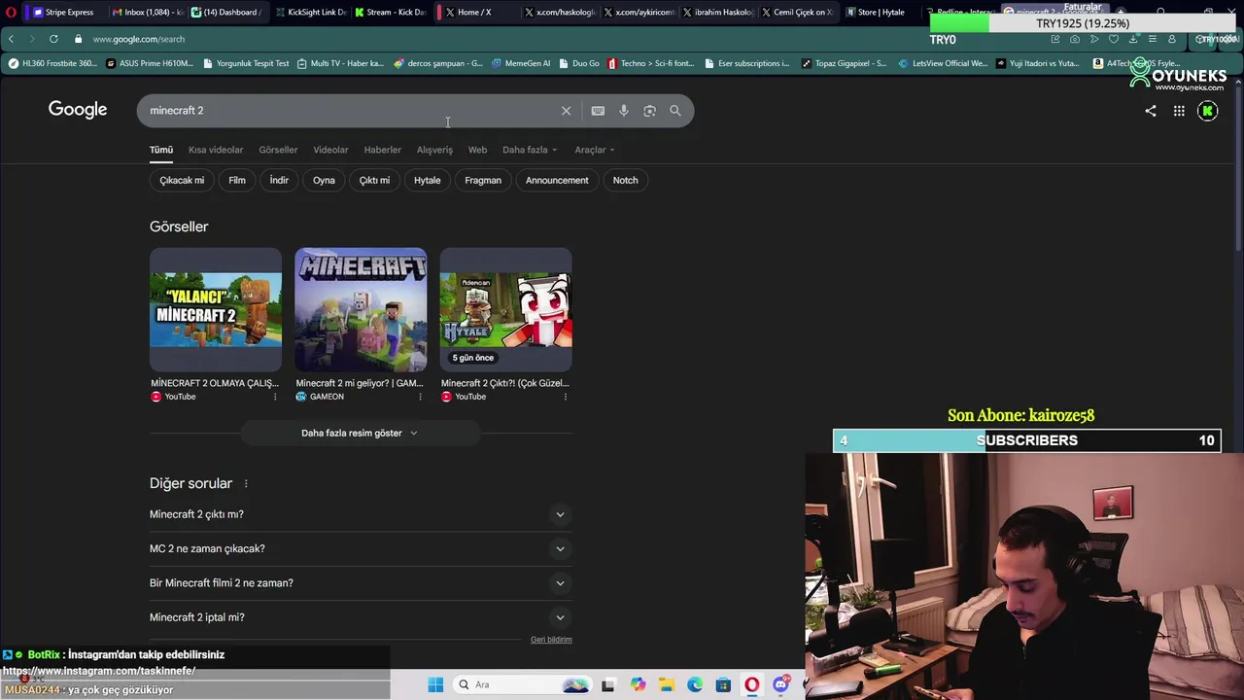Image resolution: width=1244 pixels, height=700 pixels.
Task: Click the Windows taskbar 'Ara' search box
Action: pyautogui.click(x=523, y=684)
